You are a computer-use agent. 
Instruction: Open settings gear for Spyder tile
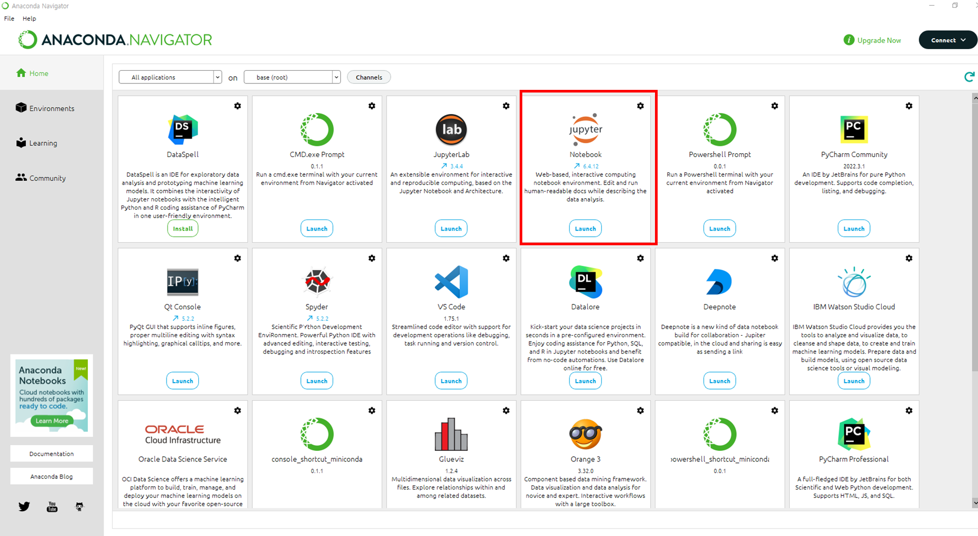tap(372, 258)
